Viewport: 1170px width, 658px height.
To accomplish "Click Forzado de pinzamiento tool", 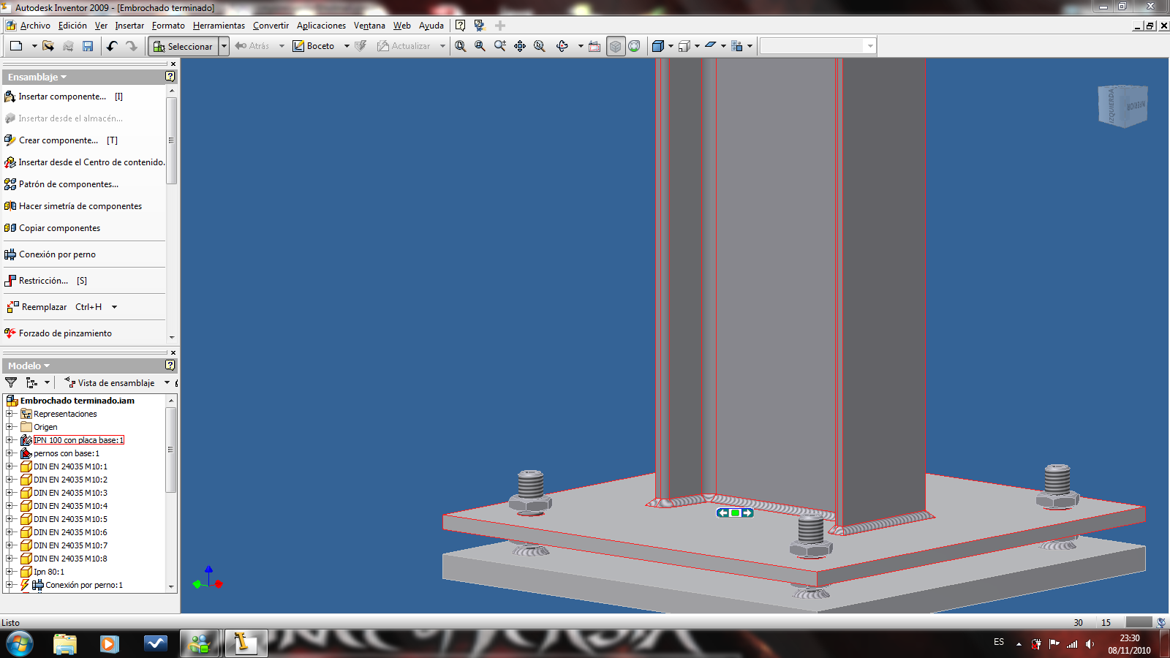I will coord(58,333).
